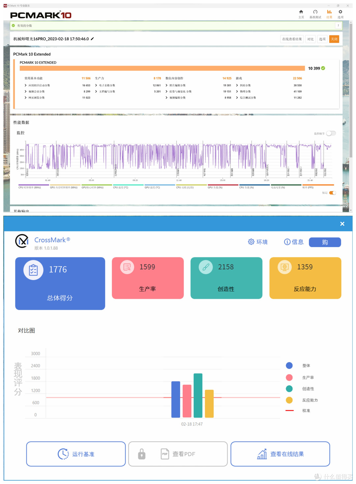
Task: Click the 创造性 teal legend dot
Action: 289,389
